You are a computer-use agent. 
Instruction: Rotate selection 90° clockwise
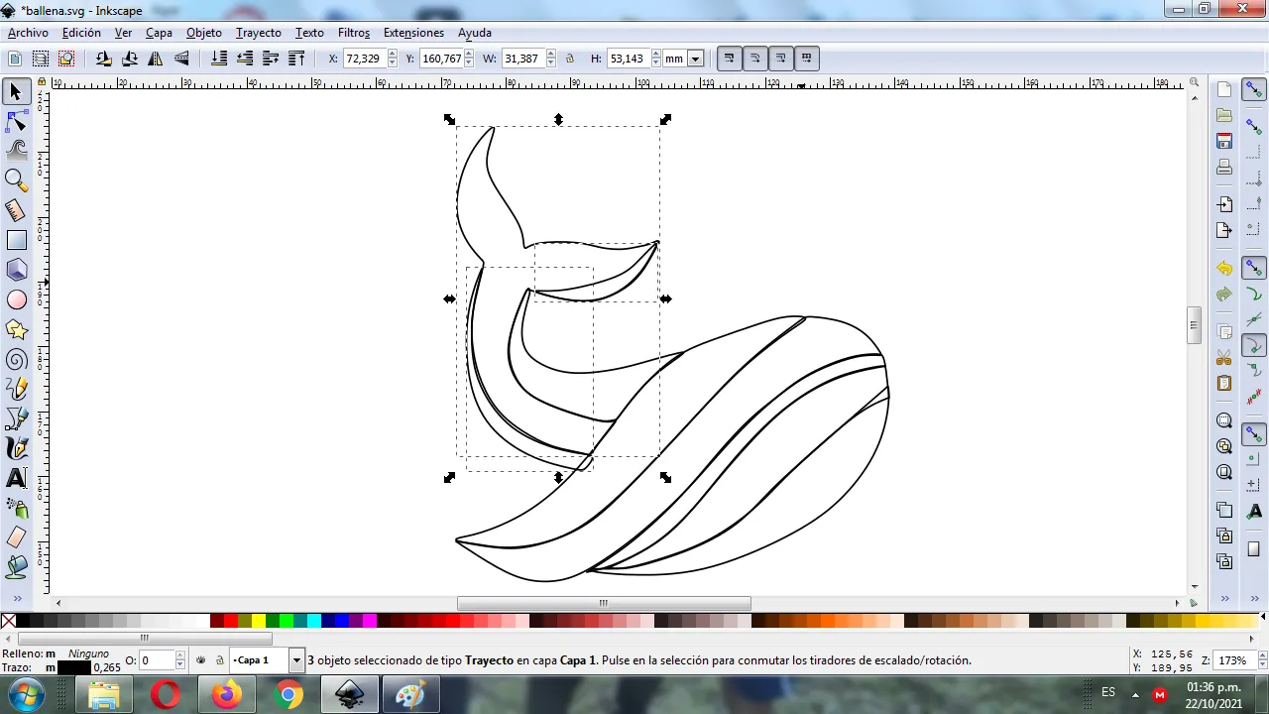(129, 59)
